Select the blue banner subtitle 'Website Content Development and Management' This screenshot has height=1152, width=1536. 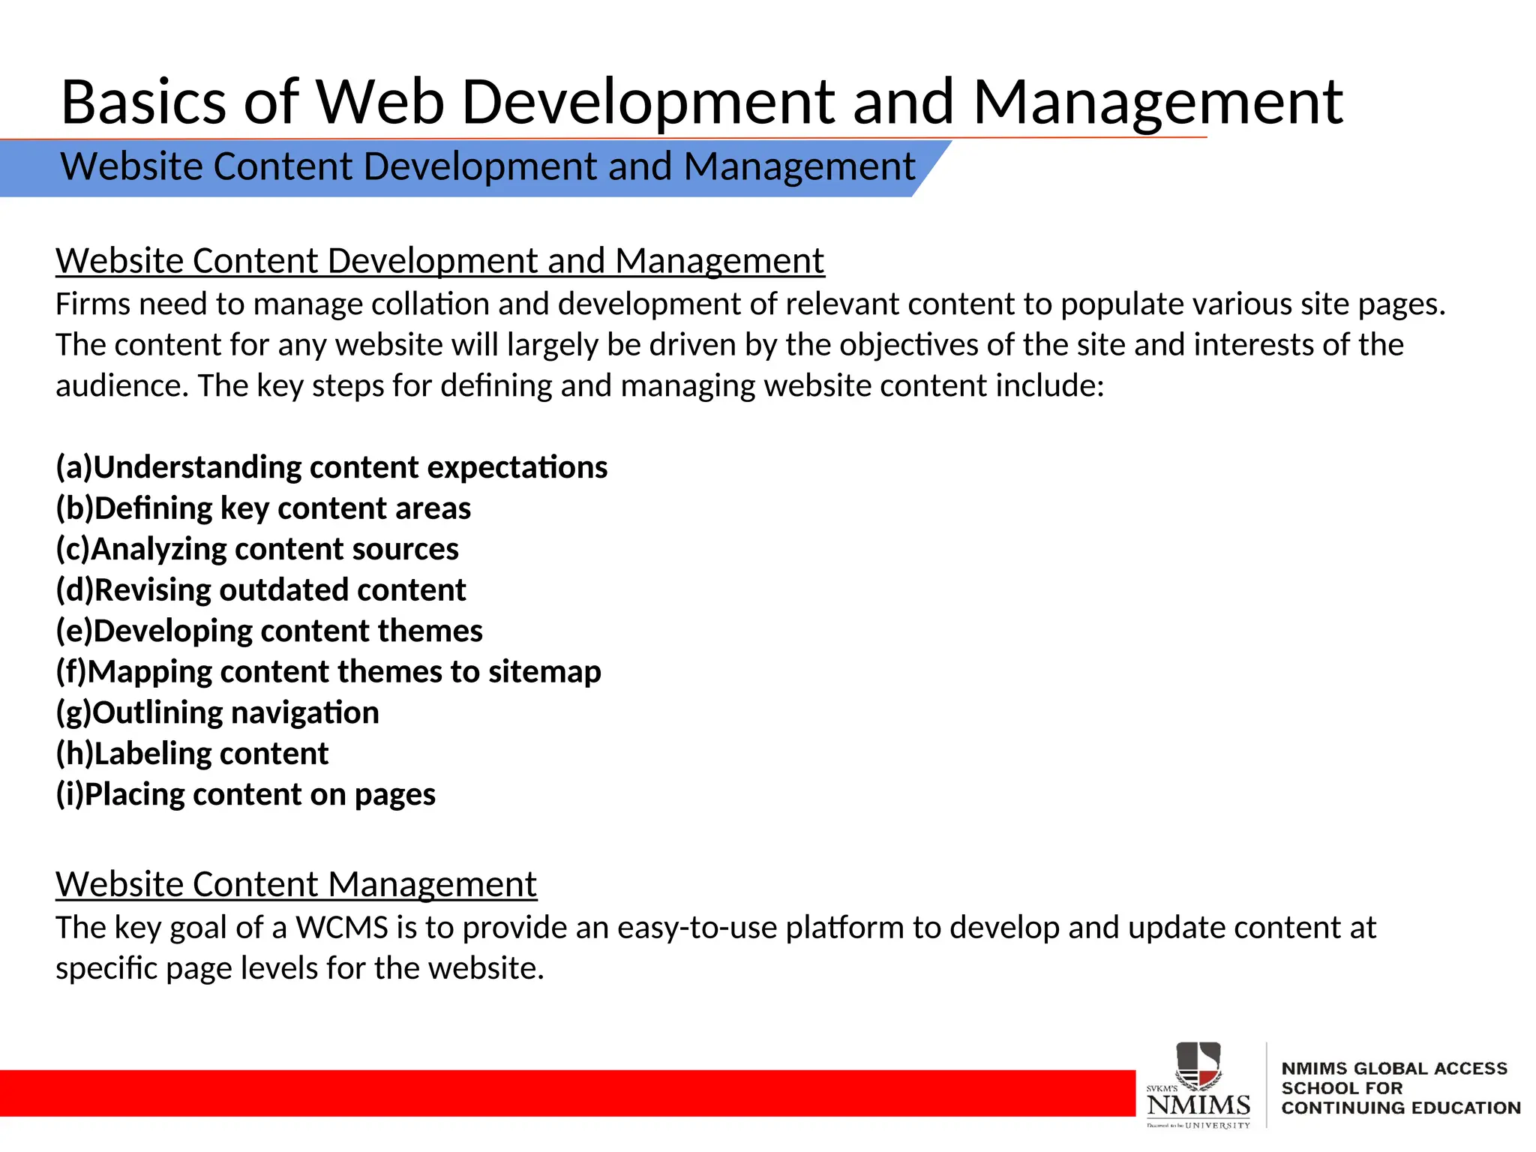487,166
